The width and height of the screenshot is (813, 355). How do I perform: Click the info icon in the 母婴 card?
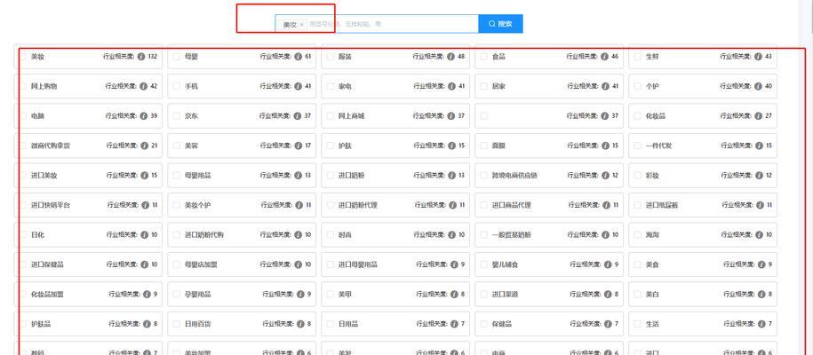pyautogui.click(x=299, y=57)
